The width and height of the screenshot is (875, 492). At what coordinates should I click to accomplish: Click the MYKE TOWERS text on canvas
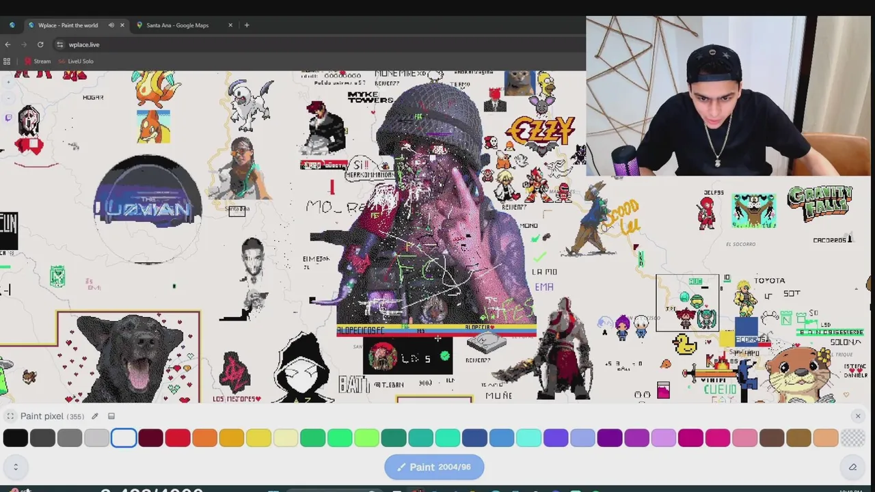coord(371,98)
